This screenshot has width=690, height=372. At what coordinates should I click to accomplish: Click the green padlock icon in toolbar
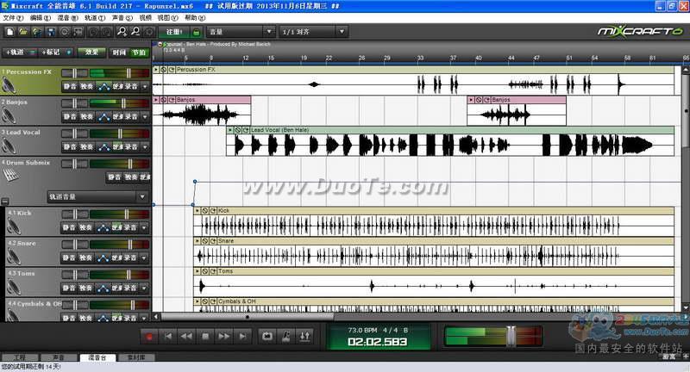(197, 32)
